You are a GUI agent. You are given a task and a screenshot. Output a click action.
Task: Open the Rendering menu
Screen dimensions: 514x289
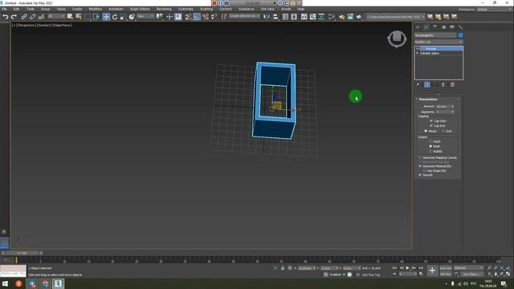(164, 9)
